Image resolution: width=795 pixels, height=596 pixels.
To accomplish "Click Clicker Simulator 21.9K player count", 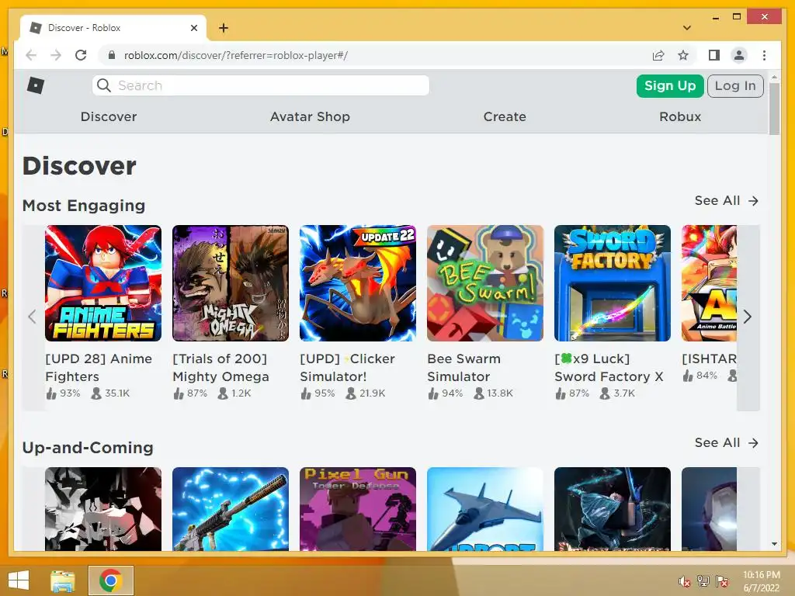I will 366,393.
